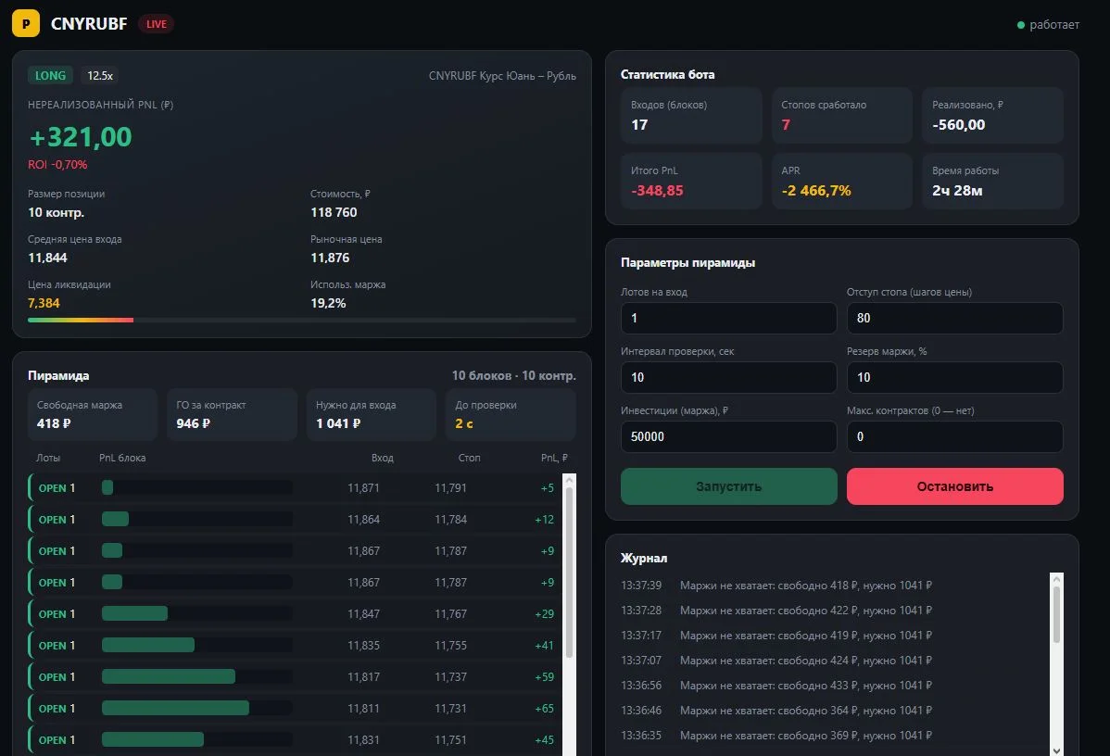
Task: Click the 13:37:39 journal entry
Action: 776,586
